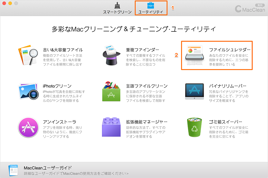Click the MacClean user guide document icon

coord(13,170)
